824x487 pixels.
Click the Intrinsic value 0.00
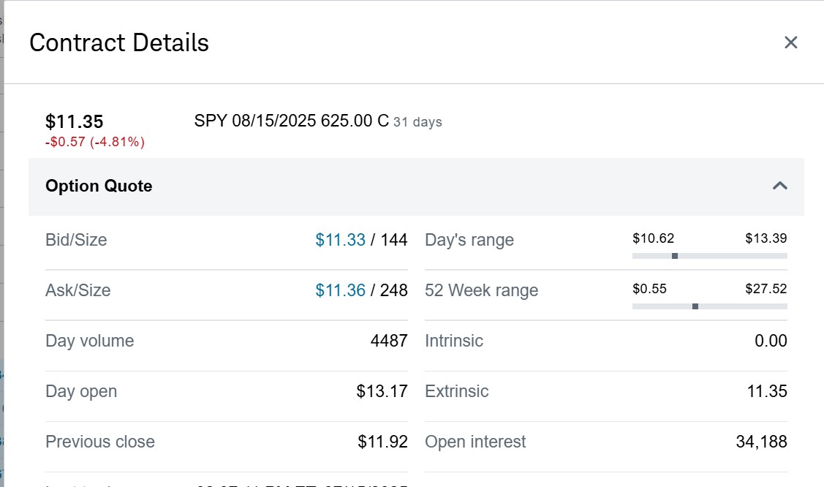pos(771,341)
